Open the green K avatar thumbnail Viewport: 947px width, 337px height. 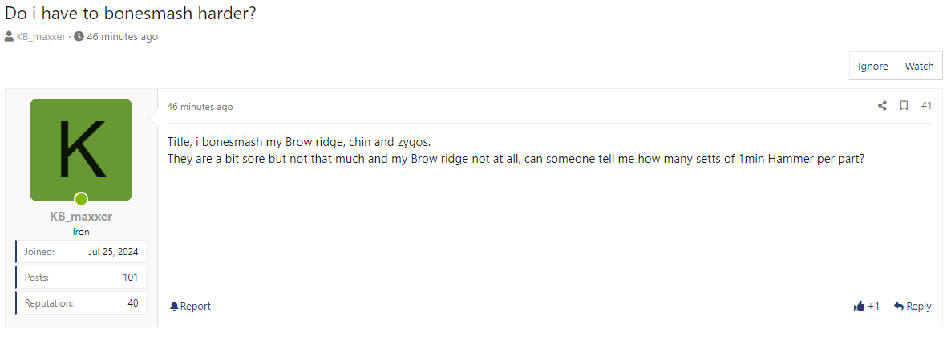pos(81,150)
